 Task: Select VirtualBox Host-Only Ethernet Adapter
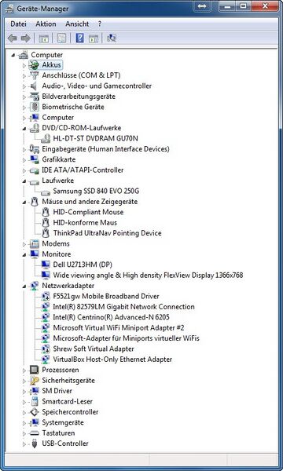pyautogui.click(x=112, y=360)
